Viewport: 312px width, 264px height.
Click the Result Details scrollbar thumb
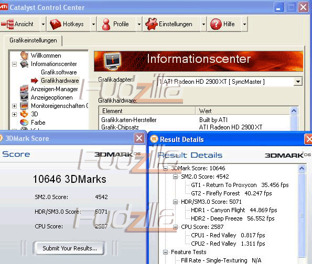coord(302,215)
